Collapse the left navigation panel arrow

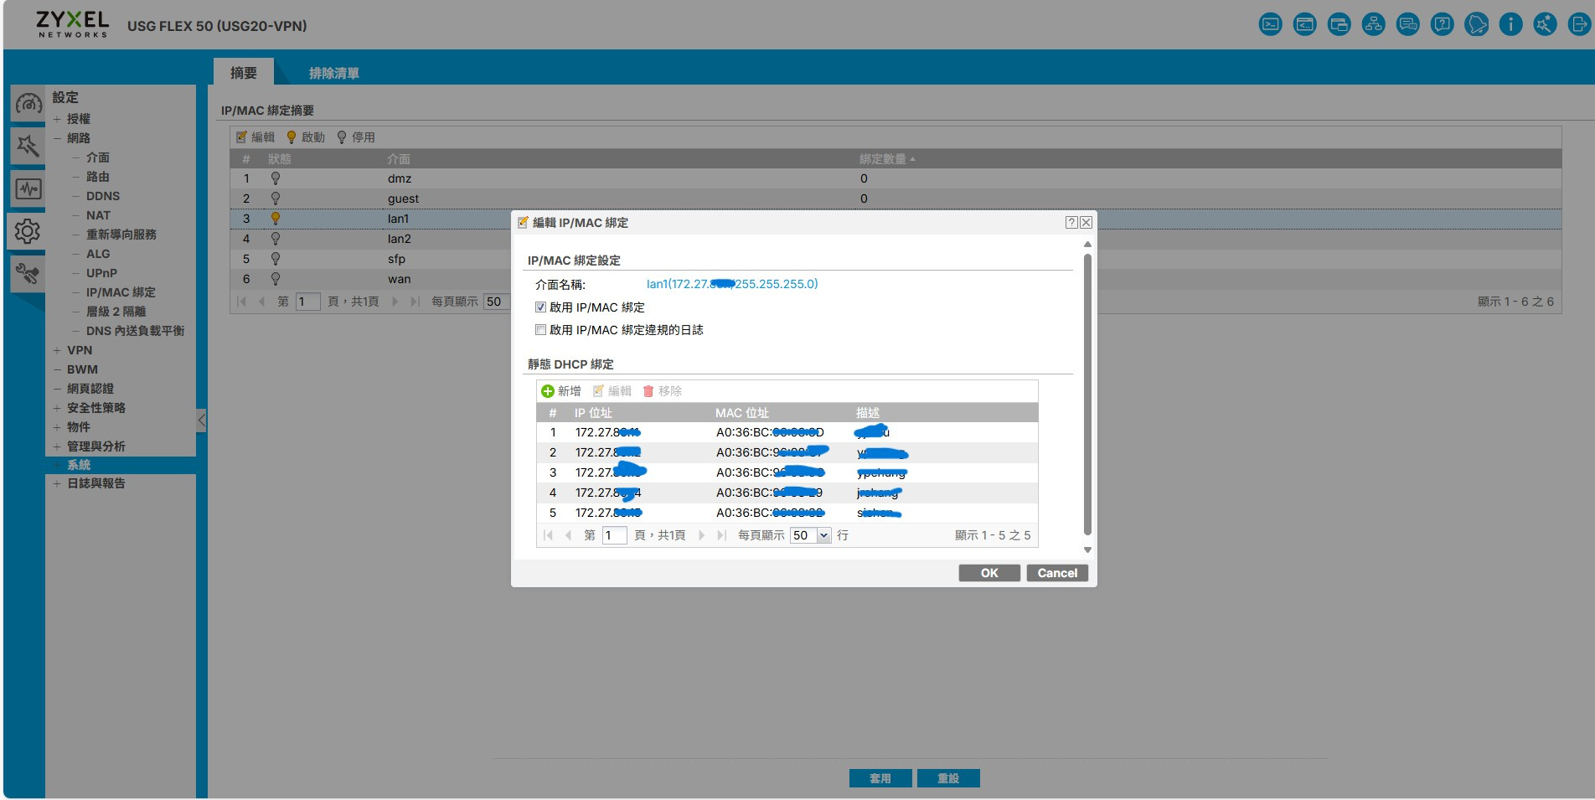point(201,420)
